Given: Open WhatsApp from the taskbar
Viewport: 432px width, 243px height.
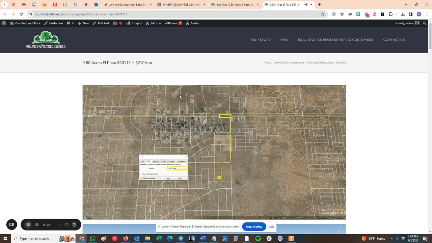Looking at the screenshot, I should coord(92,239).
